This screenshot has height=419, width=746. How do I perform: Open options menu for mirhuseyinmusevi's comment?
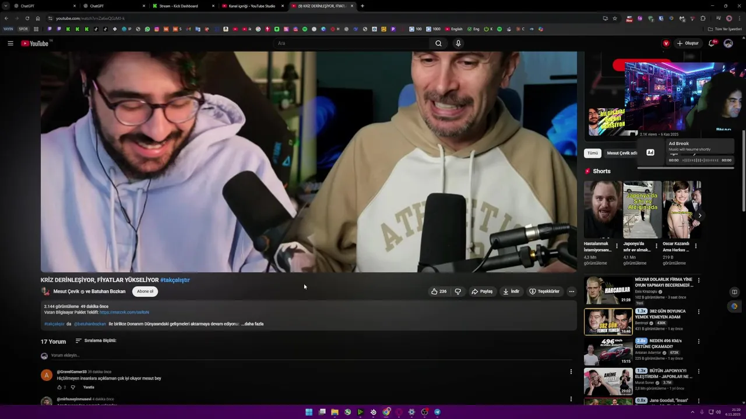point(571,399)
